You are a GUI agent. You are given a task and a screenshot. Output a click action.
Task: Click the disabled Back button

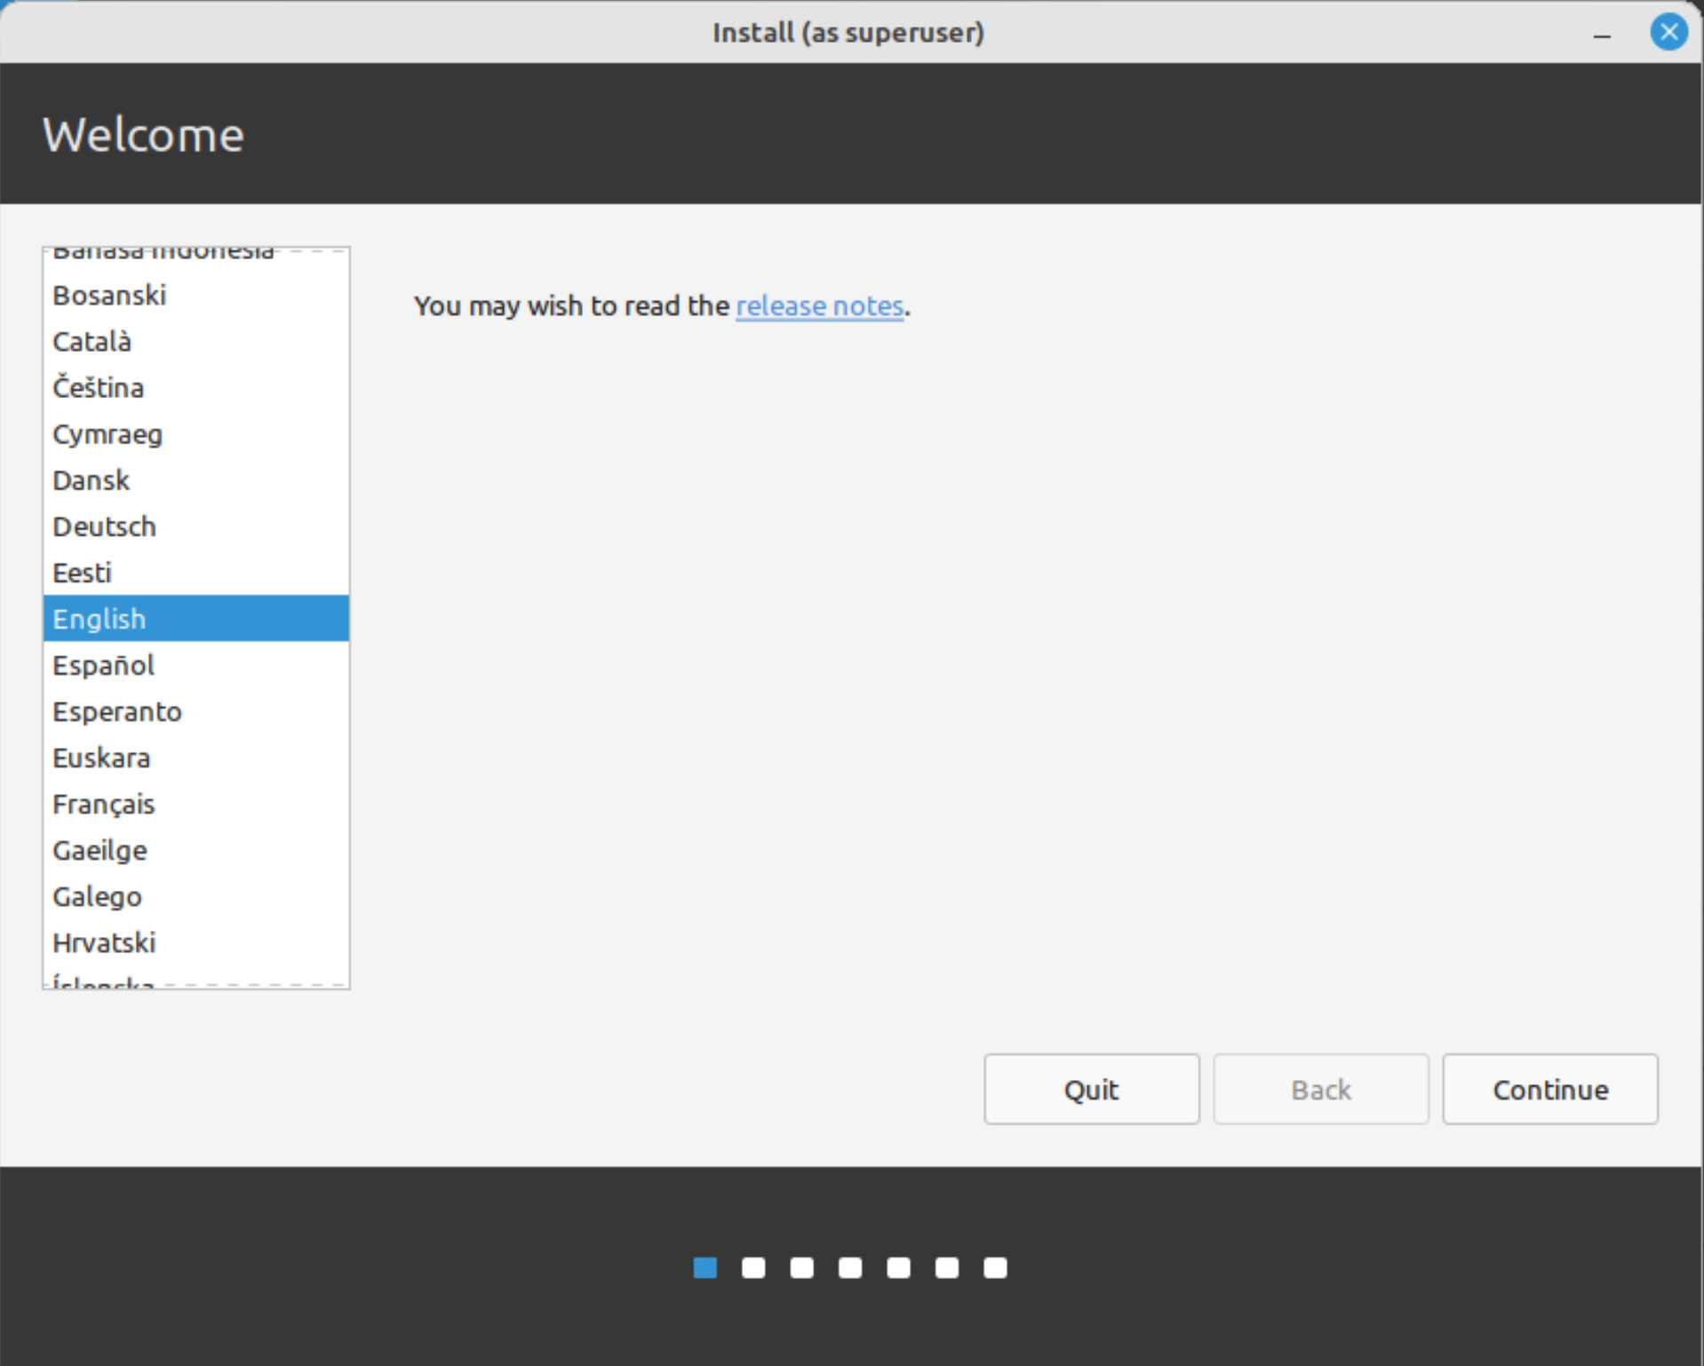point(1320,1089)
